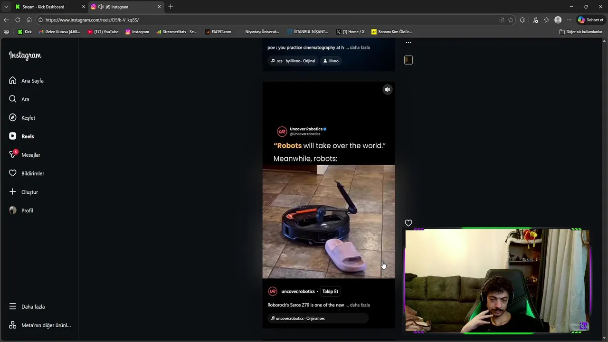Like the reel with heart icon
Screen dimensions: 608x342
[x=408, y=223]
